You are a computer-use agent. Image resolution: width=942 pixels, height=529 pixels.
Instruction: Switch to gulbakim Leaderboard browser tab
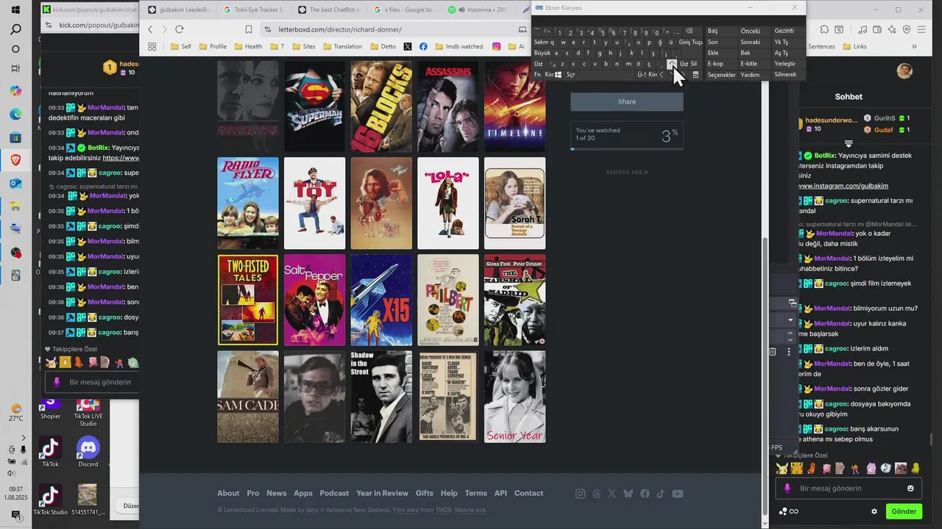click(x=177, y=10)
